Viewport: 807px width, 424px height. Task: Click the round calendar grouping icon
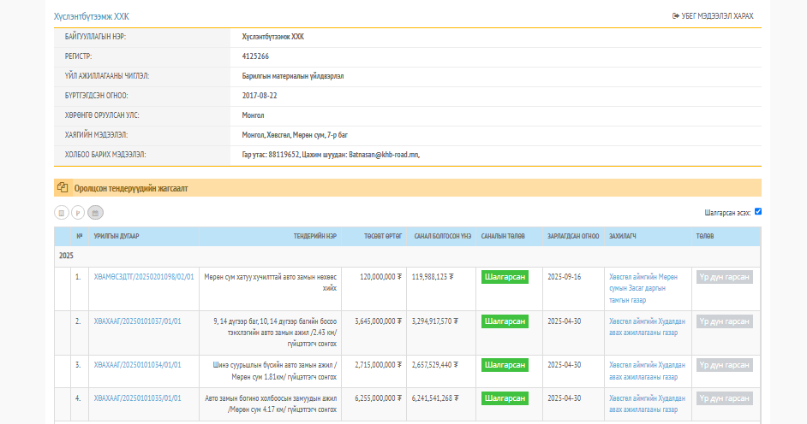coord(96,213)
